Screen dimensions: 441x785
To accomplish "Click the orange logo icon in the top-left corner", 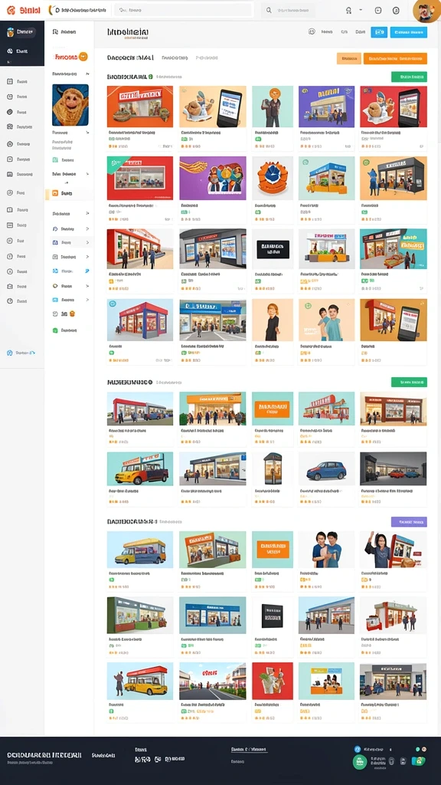I will coord(11,10).
